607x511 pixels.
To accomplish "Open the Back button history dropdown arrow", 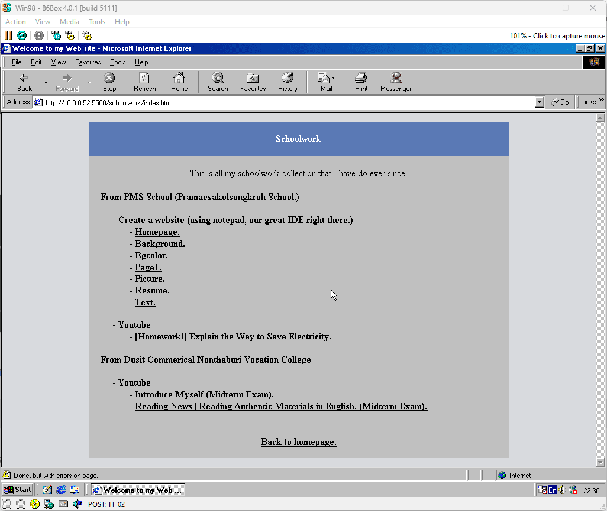I will coord(46,82).
